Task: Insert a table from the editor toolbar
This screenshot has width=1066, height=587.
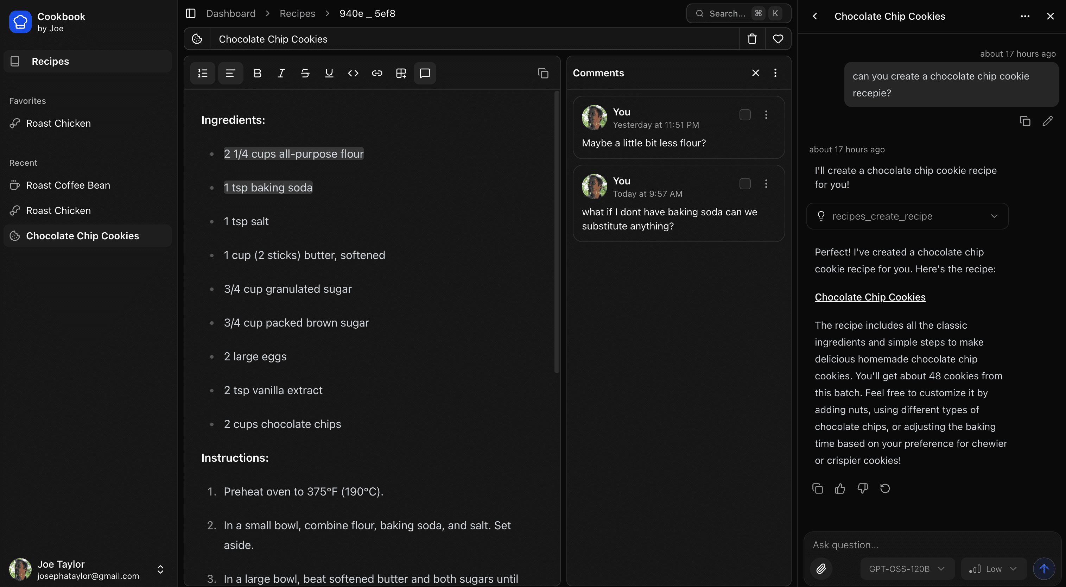Action: 401,73
